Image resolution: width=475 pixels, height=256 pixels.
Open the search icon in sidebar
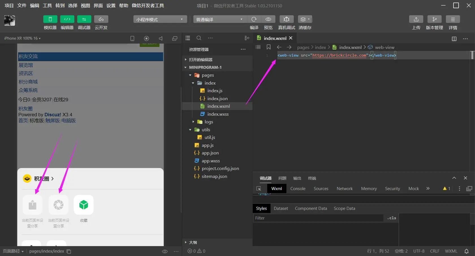pos(199,38)
